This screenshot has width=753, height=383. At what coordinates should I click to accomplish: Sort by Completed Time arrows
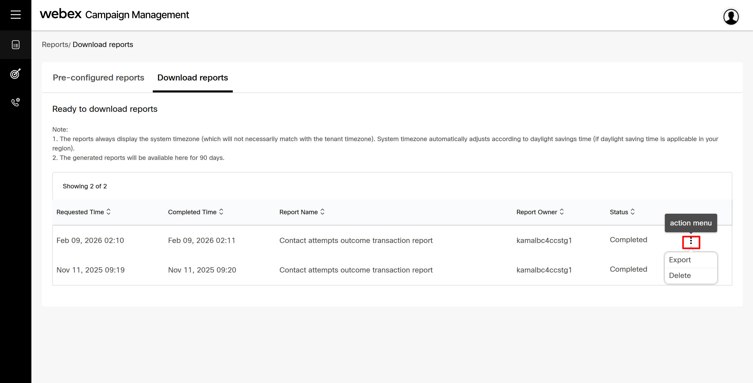[221, 212]
